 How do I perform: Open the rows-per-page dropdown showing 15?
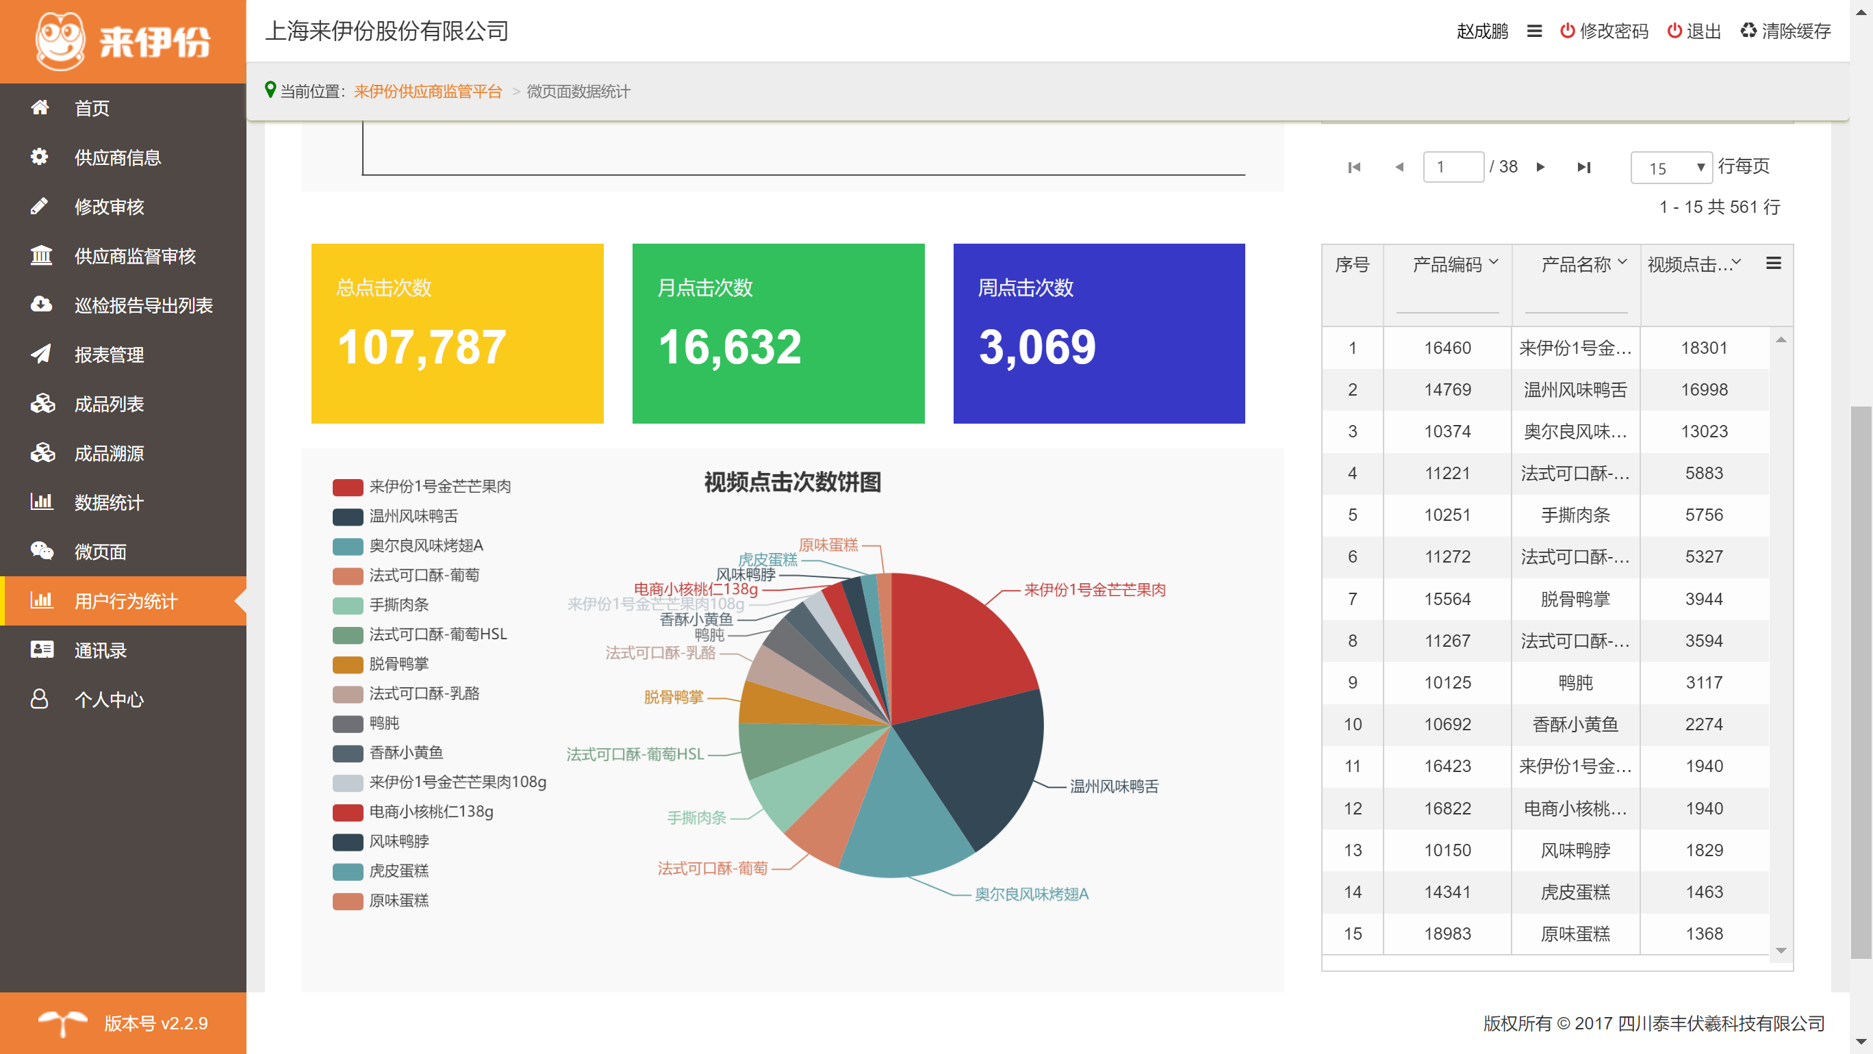[1671, 168]
